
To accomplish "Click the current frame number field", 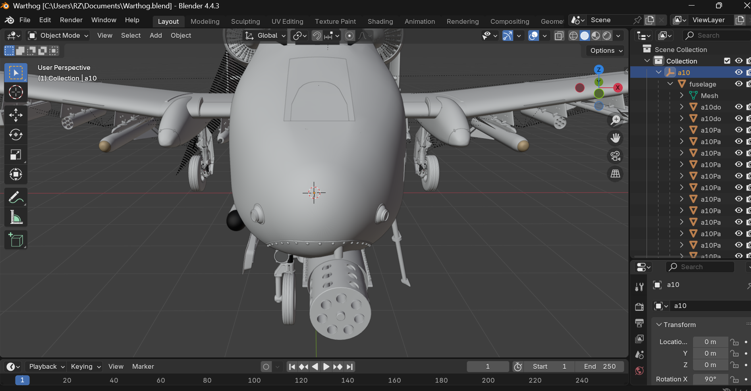I will tap(488, 367).
